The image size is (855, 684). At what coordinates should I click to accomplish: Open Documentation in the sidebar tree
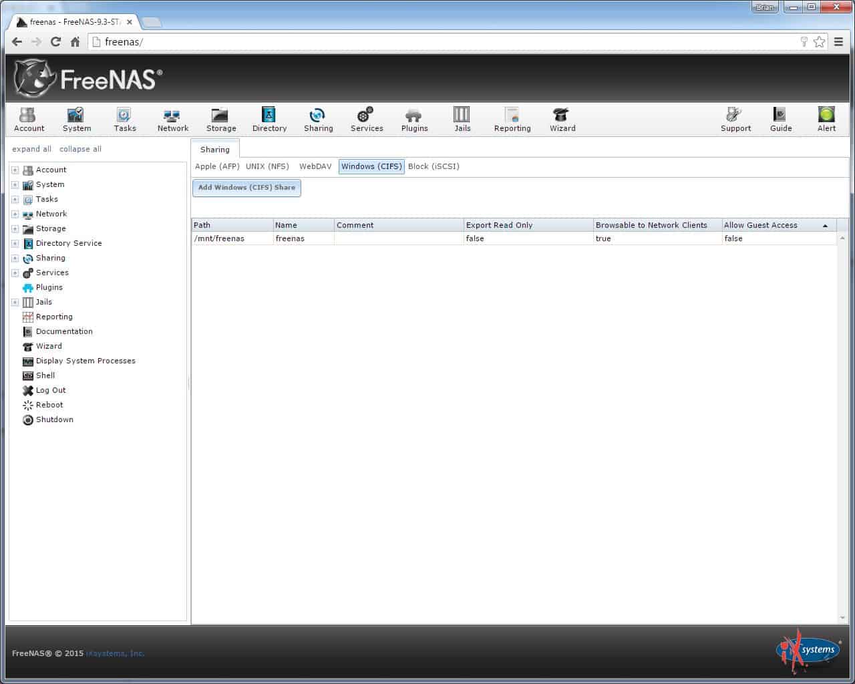pyautogui.click(x=64, y=331)
